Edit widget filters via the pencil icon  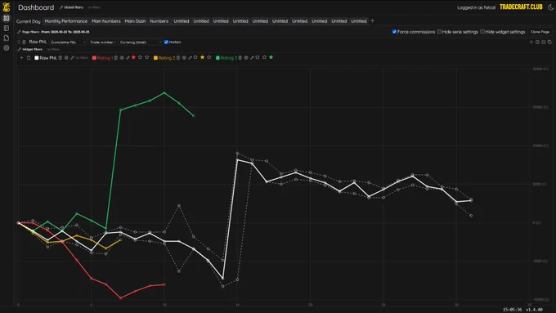(19, 49)
